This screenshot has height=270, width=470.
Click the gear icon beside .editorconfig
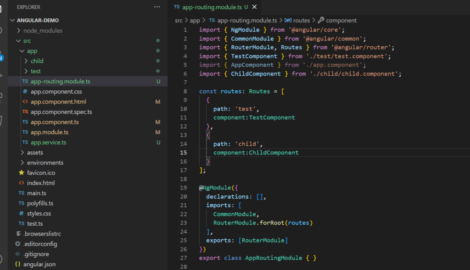click(18, 244)
